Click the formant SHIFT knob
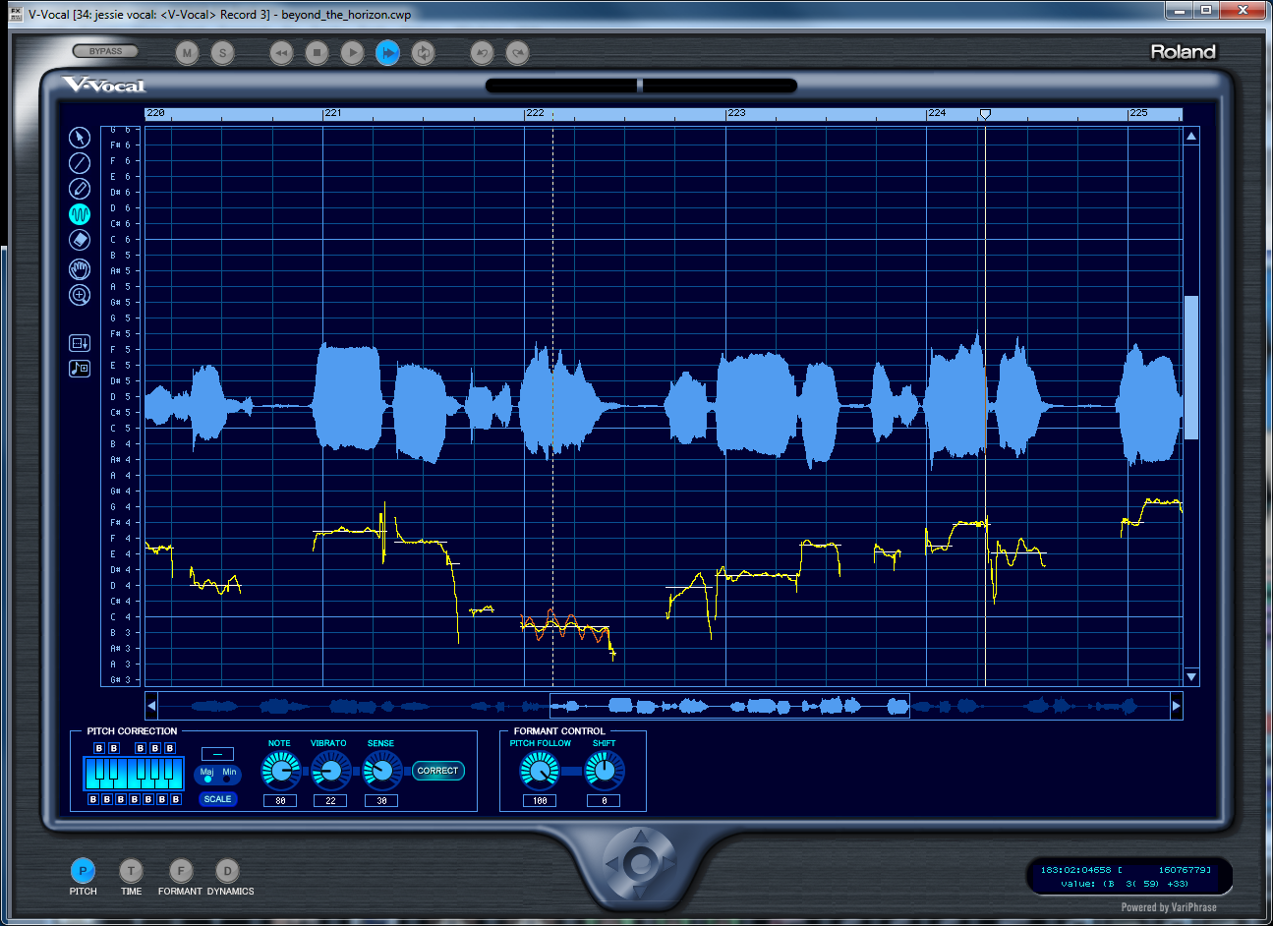Screen dimensions: 1273x926 (x=605, y=772)
